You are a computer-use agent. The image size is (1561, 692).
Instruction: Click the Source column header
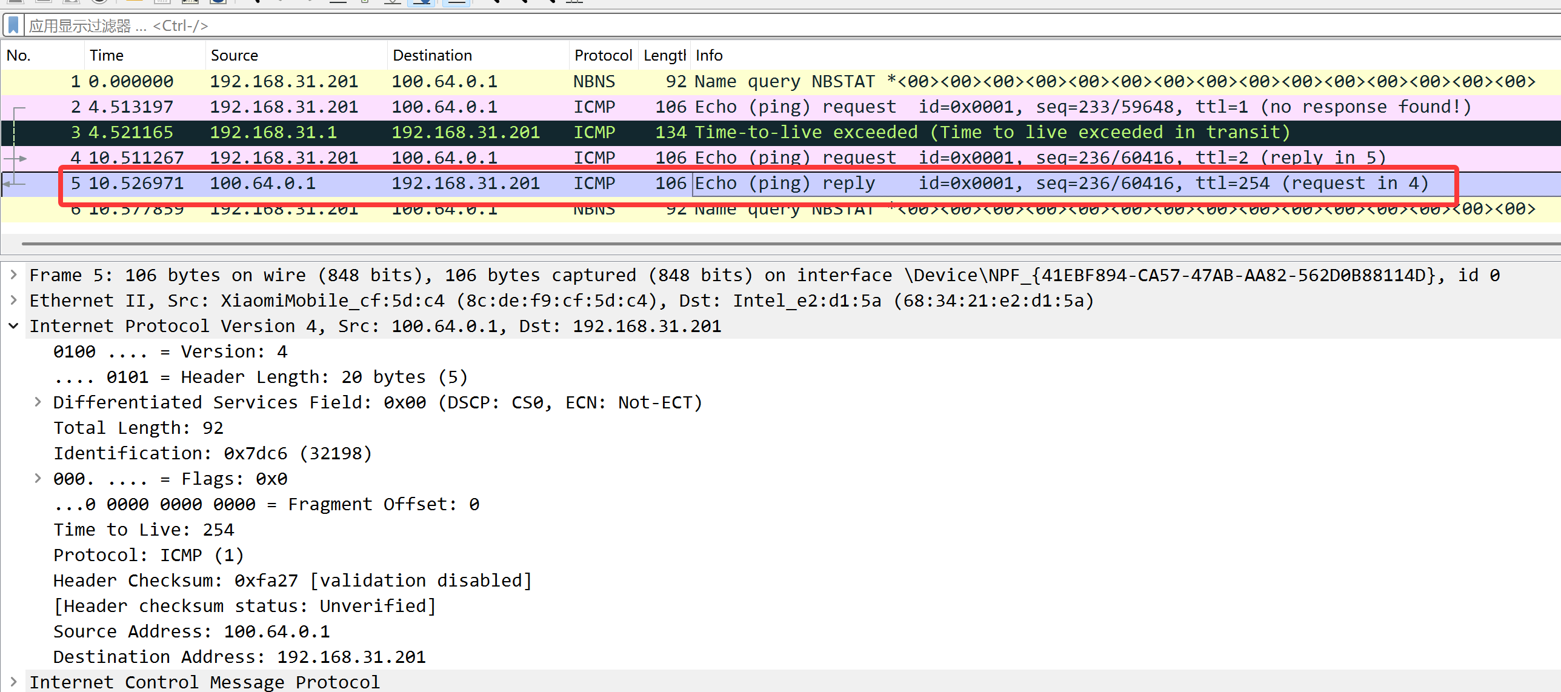pyautogui.click(x=235, y=56)
